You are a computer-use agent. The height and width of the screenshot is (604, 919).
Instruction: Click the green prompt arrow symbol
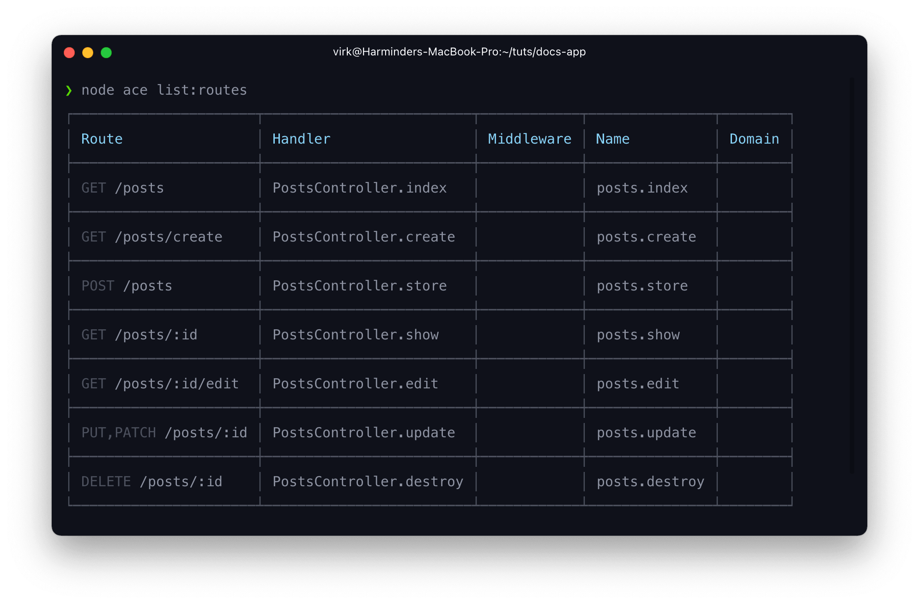pos(69,91)
